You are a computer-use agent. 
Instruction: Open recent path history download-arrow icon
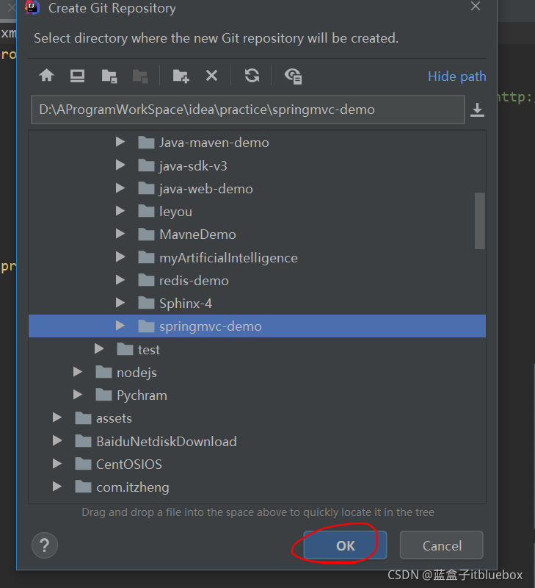pos(477,110)
